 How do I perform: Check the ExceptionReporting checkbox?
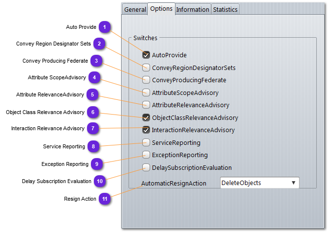click(146, 155)
